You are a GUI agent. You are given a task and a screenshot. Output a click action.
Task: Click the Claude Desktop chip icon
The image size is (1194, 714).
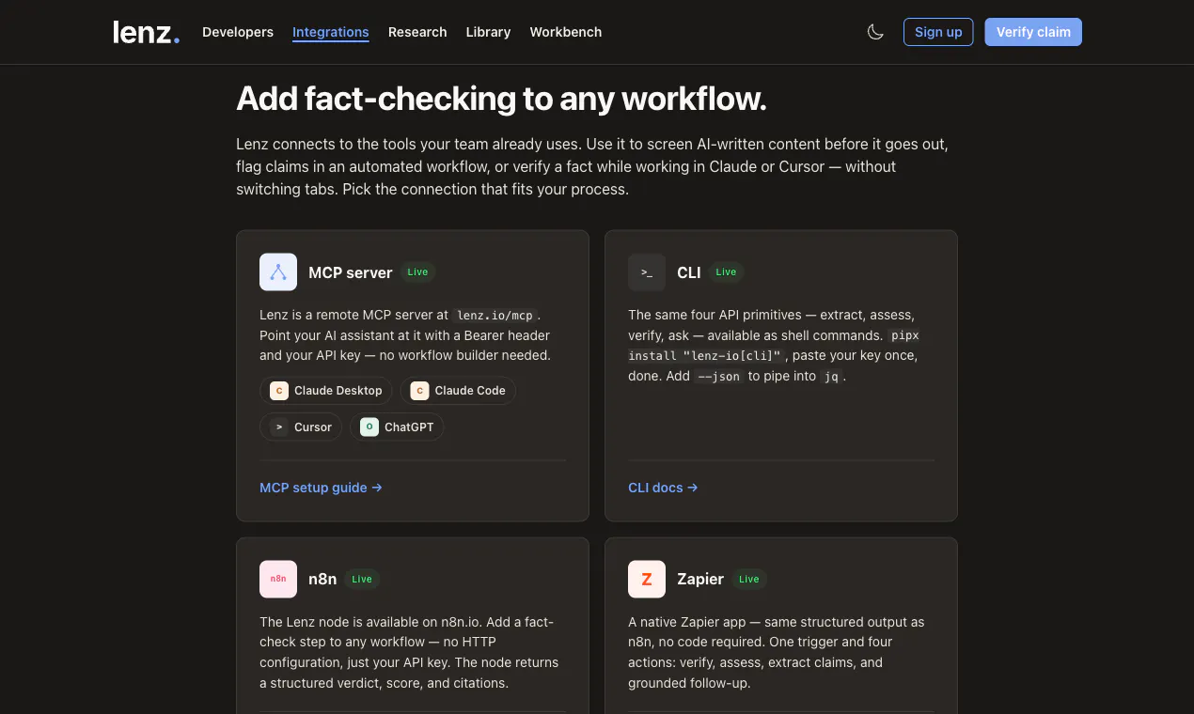click(x=279, y=391)
